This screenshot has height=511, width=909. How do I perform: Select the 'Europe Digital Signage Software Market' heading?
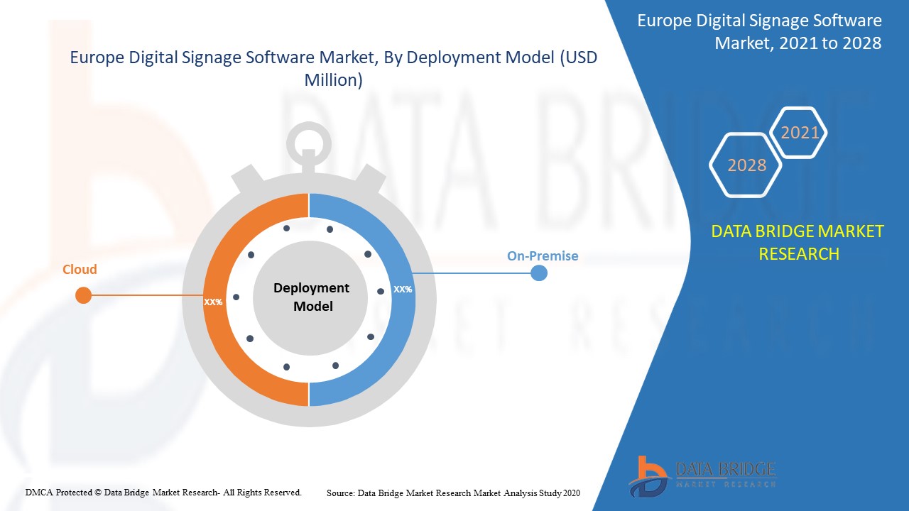[x=333, y=67]
